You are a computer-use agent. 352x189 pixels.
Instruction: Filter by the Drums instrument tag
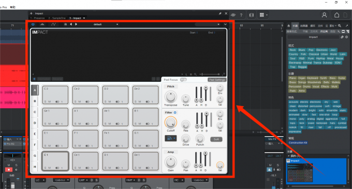[x=306, y=86]
